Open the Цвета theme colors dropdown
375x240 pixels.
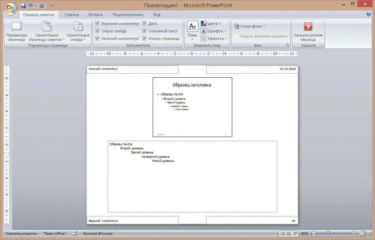coord(211,23)
